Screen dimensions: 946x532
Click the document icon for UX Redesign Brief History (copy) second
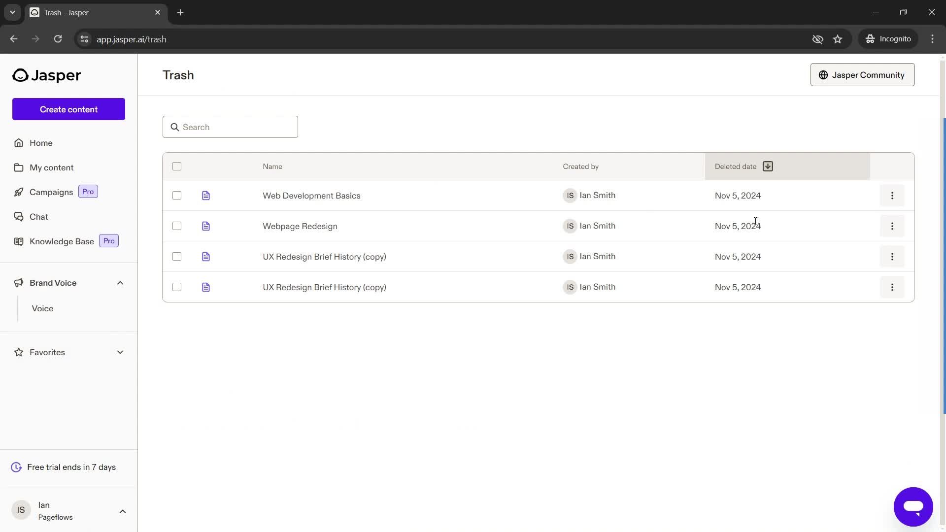206,287
